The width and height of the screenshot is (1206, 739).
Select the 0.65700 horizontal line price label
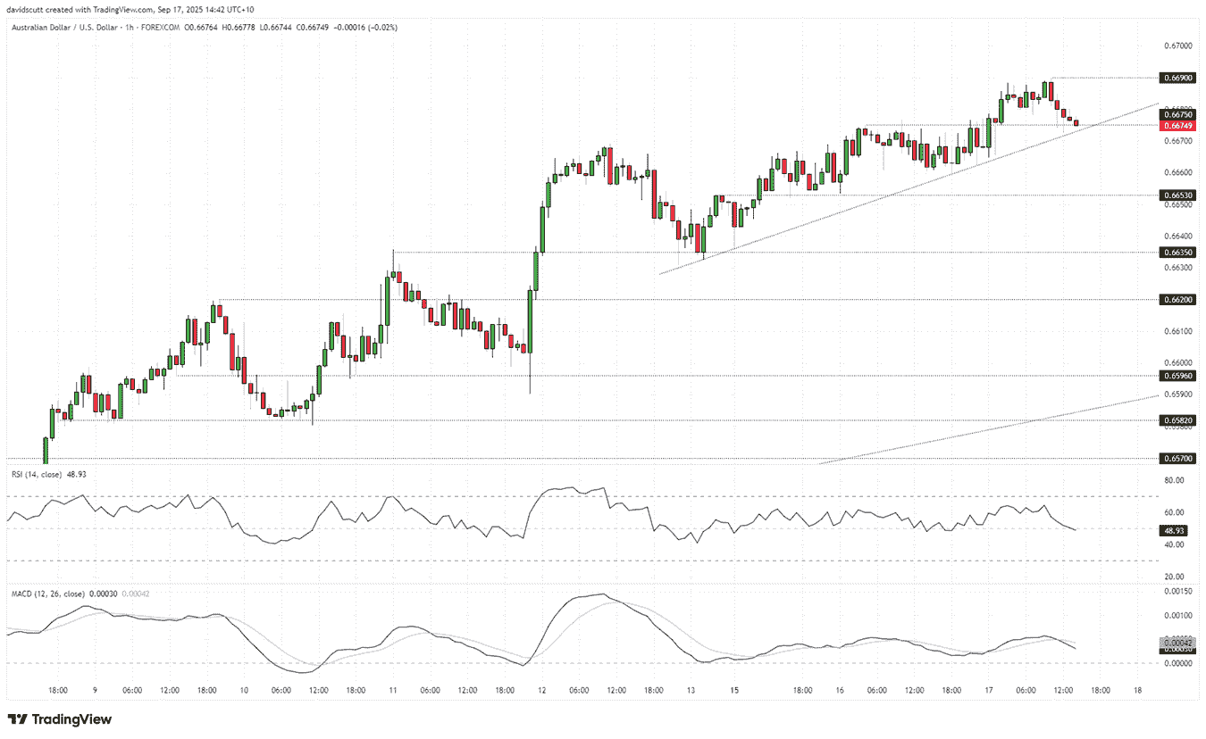pos(1177,458)
